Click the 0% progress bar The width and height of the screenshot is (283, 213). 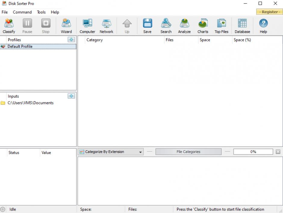coord(253,152)
